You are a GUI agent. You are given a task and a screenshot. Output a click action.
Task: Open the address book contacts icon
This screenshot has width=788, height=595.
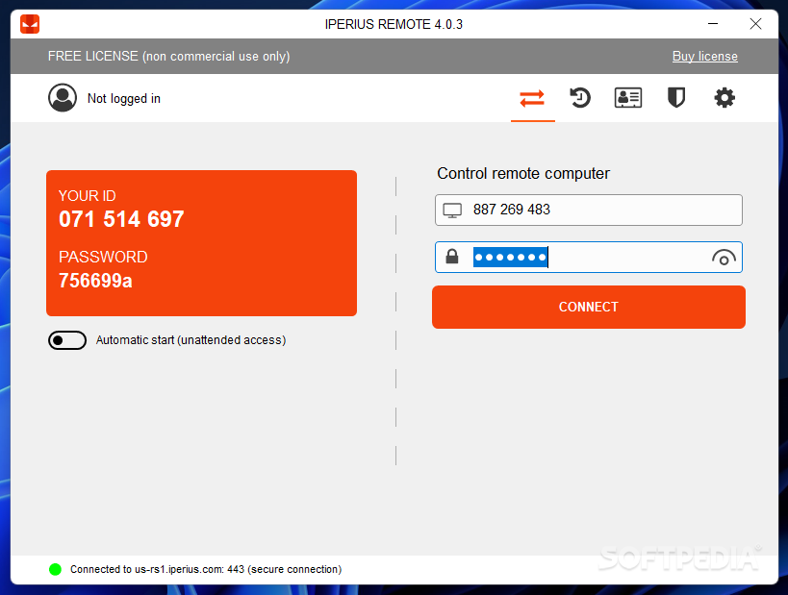coord(627,97)
